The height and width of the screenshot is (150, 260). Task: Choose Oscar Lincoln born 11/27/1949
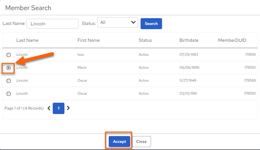tap(8, 81)
